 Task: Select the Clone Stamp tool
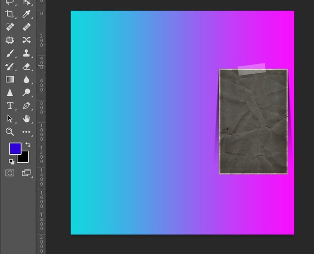[x=26, y=54]
